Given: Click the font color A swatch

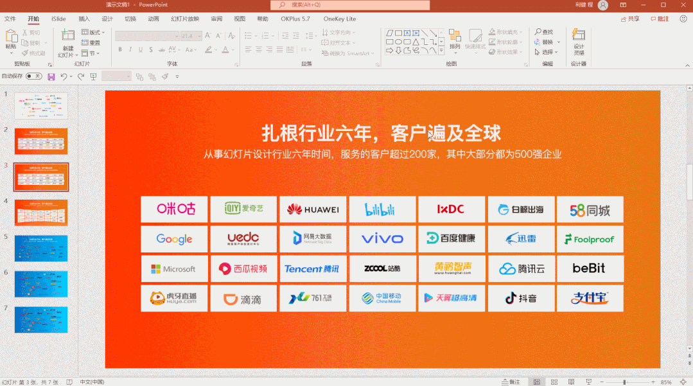Looking at the screenshot, I should [225, 49].
